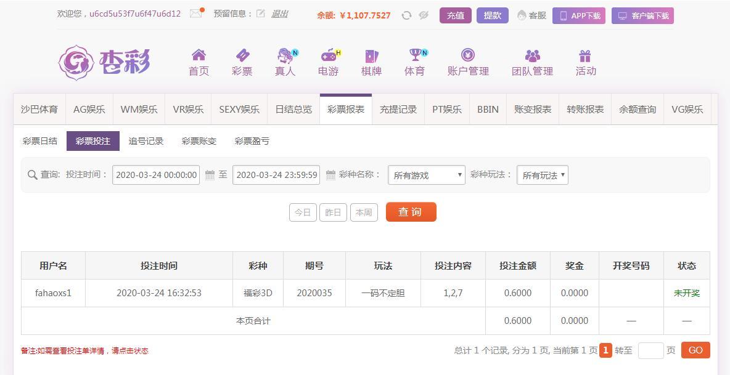This screenshot has height=375, width=730.
Task: Click the edit reserved info icon
Action: coord(261,14)
